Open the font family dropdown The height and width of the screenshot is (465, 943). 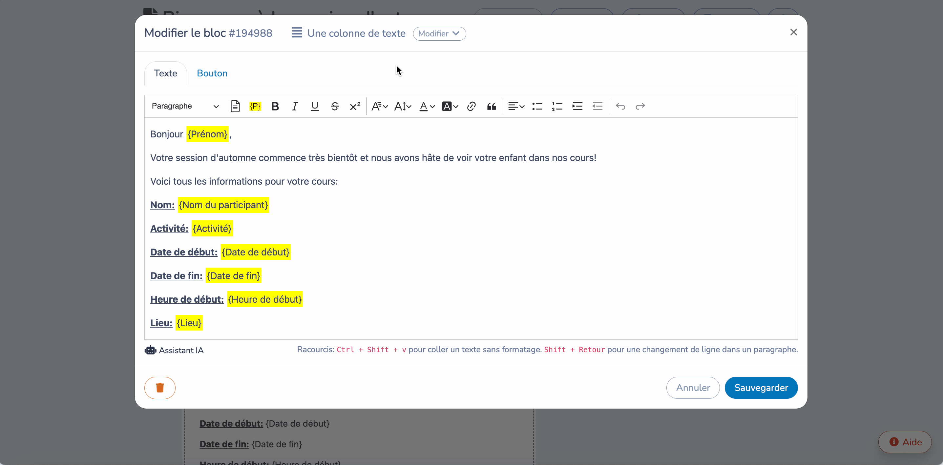pos(379,106)
